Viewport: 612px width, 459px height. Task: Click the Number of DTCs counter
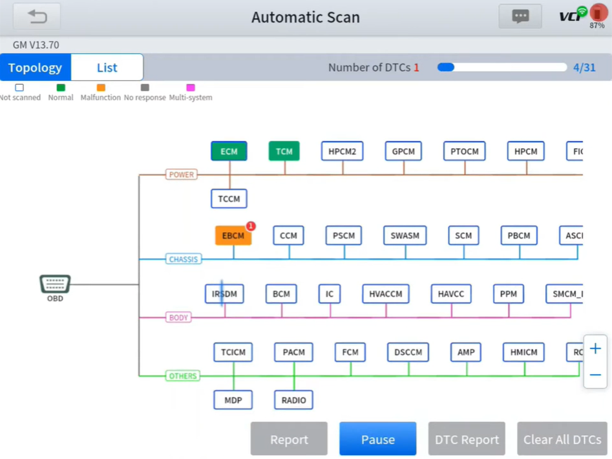pos(374,67)
